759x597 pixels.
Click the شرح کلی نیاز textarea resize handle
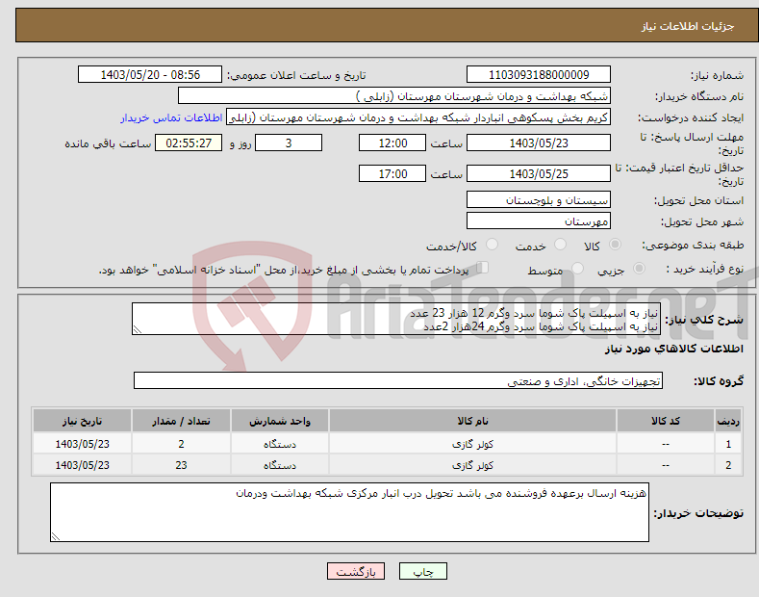[138, 329]
